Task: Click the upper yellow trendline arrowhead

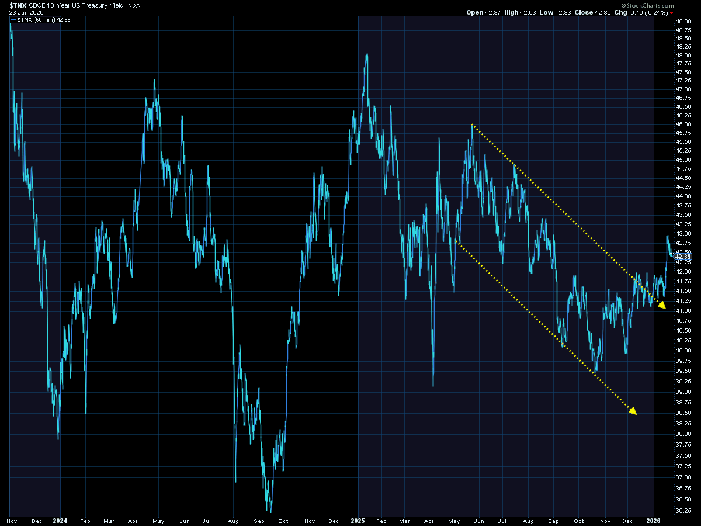Action: 661,304
